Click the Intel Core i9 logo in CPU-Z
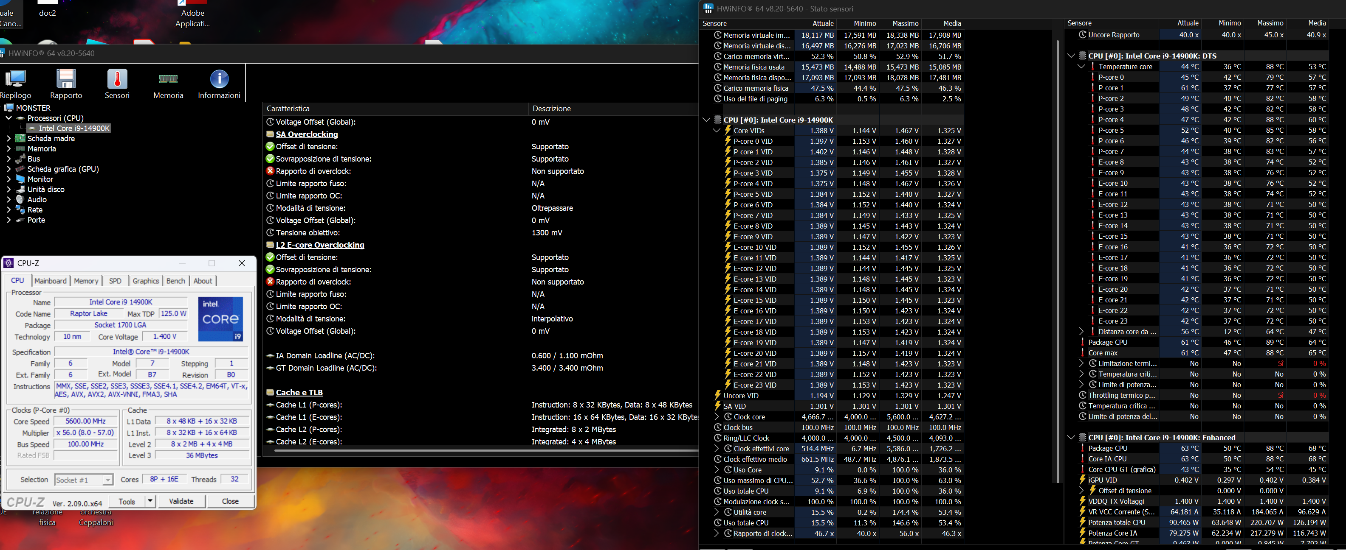The image size is (1346, 550). coord(220,319)
